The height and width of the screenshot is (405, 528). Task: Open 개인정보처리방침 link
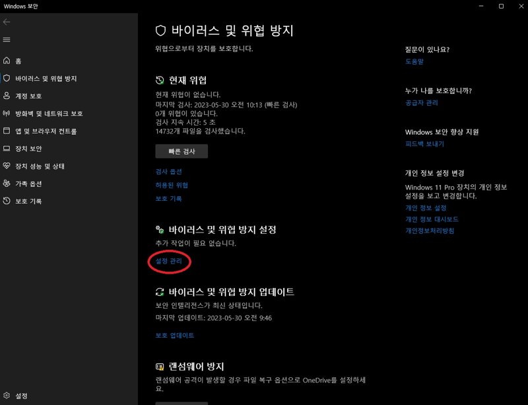pos(430,231)
